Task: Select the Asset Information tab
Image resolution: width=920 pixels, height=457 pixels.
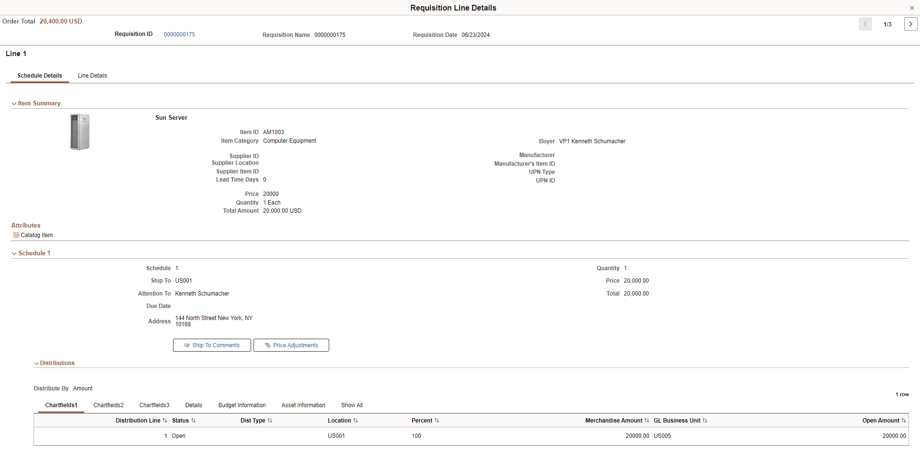Action: (x=303, y=405)
